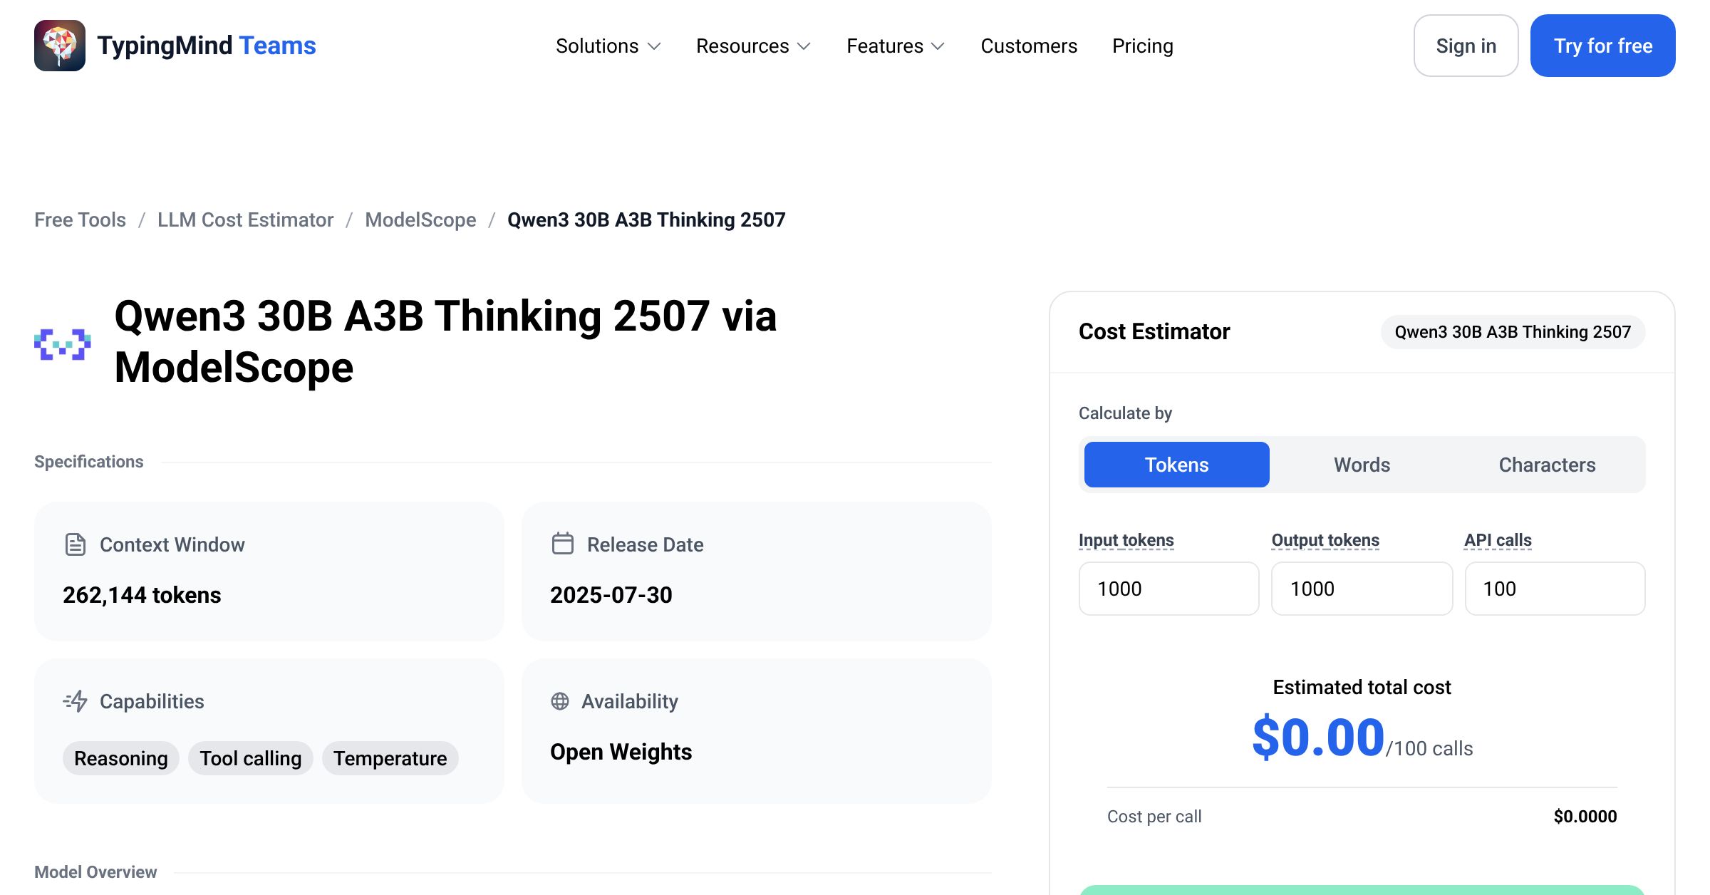Image resolution: width=1710 pixels, height=895 pixels.
Task: Switch calculation mode to Words
Action: (1362, 465)
